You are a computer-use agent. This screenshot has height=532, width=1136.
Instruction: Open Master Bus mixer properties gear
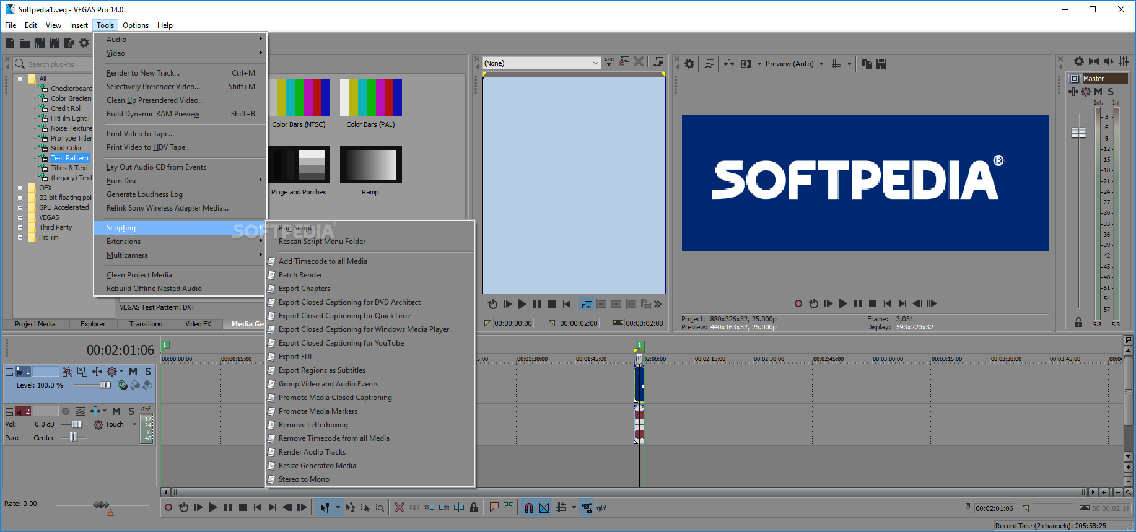pyautogui.click(x=1079, y=61)
